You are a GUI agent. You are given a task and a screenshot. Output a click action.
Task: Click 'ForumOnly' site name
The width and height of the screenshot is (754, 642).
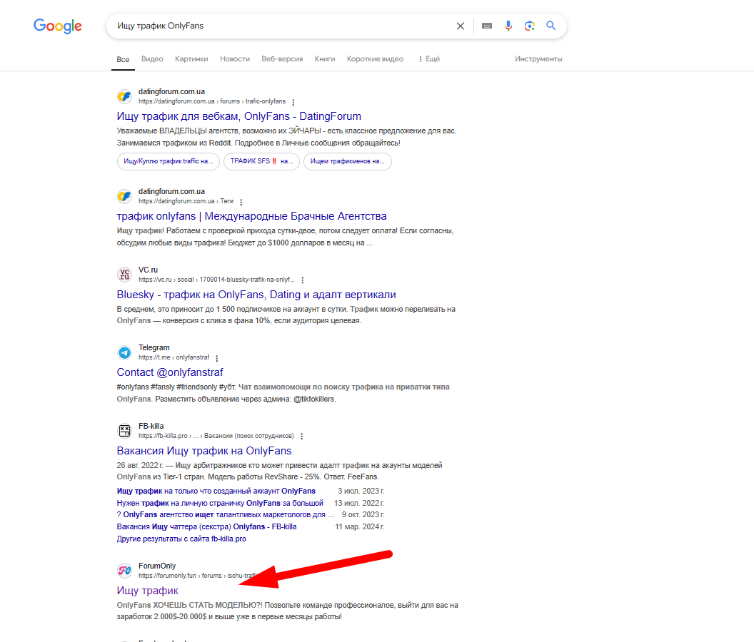pyautogui.click(x=157, y=566)
